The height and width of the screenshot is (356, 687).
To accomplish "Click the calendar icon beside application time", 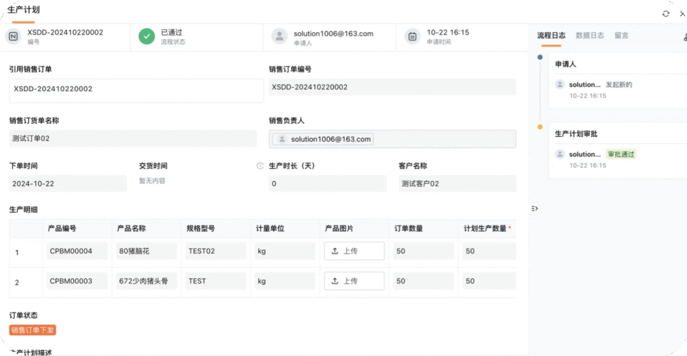I will coord(413,36).
